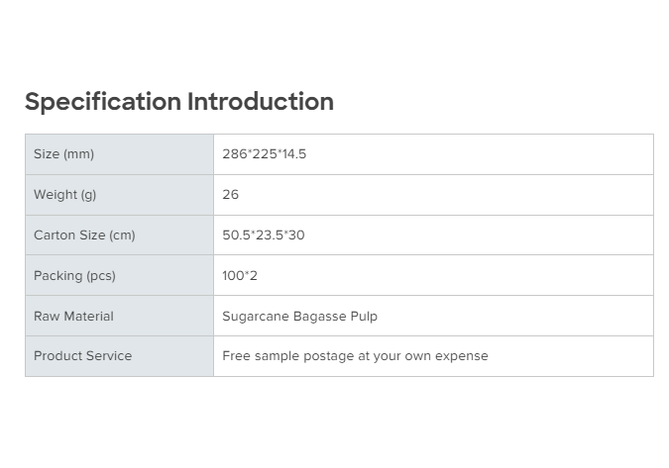Screen dimensions: 669x468
Task: Click the word Free in Product Service value
Action: [235, 356]
